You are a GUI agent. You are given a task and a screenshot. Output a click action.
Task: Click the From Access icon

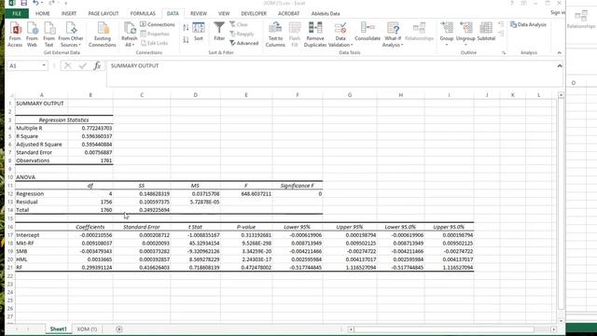(x=15, y=35)
